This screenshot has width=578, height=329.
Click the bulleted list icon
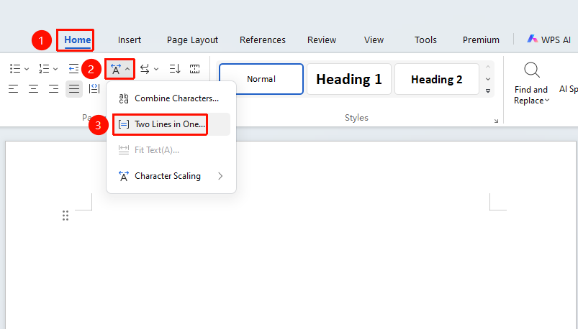coord(15,69)
